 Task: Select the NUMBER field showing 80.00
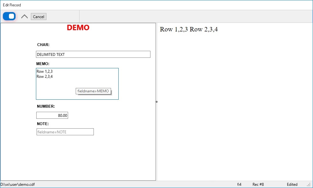pos(52,115)
